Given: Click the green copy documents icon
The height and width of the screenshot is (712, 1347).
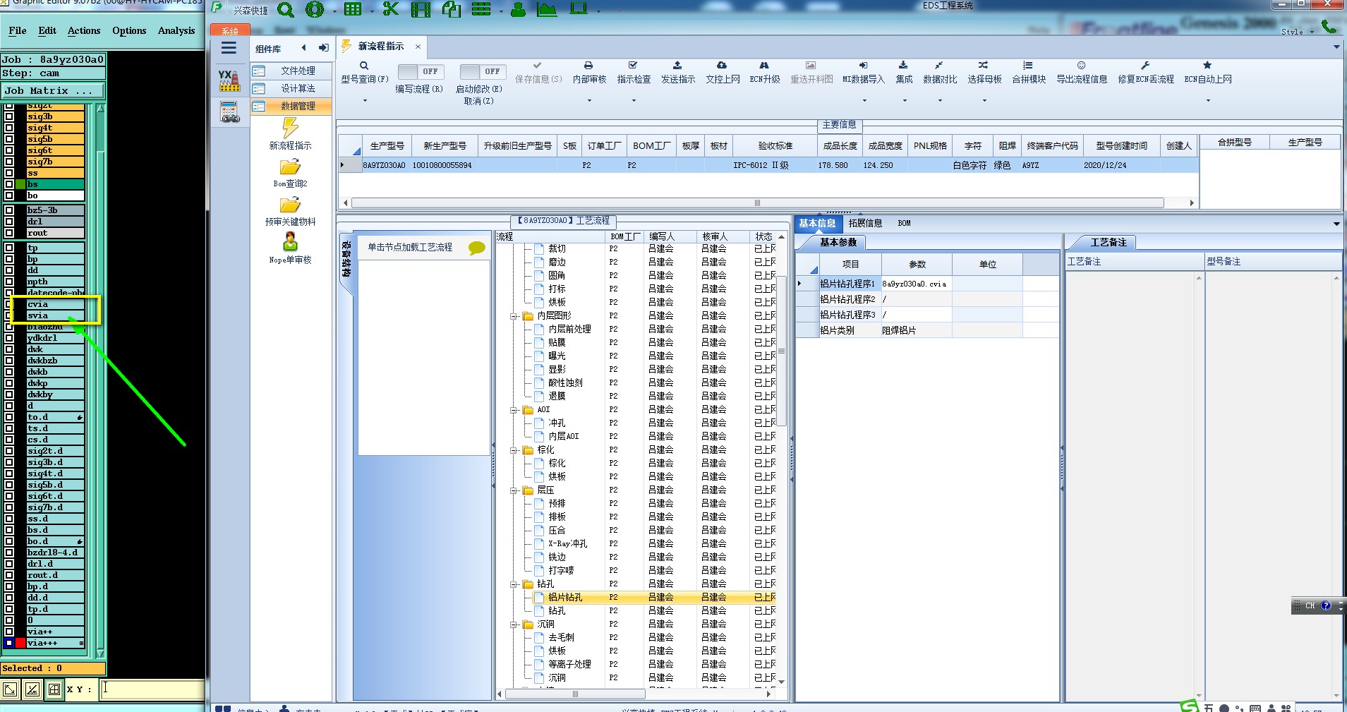Looking at the screenshot, I should coord(452,10).
